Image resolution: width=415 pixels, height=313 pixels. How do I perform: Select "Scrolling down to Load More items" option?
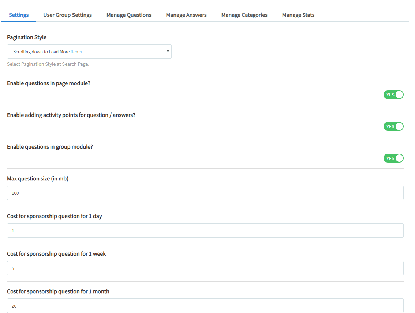click(46, 51)
